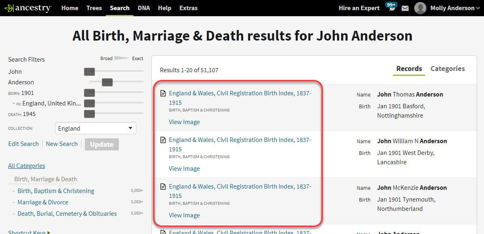
Task: Click Molly Anderson's profile avatar
Action: click(x=420, y=8)
